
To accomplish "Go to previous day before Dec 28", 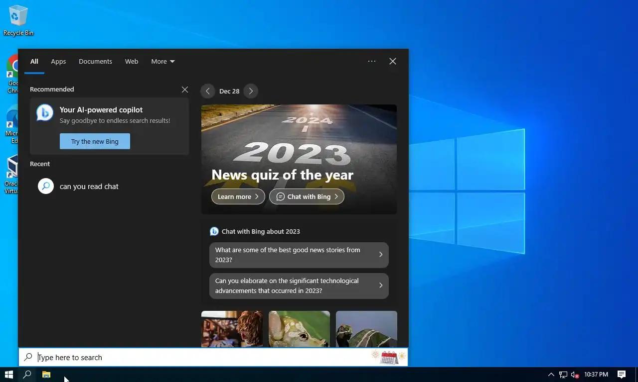I will 208,91.
